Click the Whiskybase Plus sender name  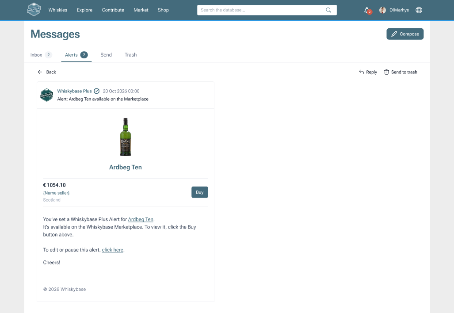coord(74,91)
